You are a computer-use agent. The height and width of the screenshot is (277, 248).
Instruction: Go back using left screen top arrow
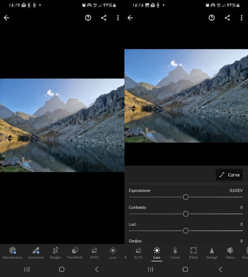(x=7, y=18)
